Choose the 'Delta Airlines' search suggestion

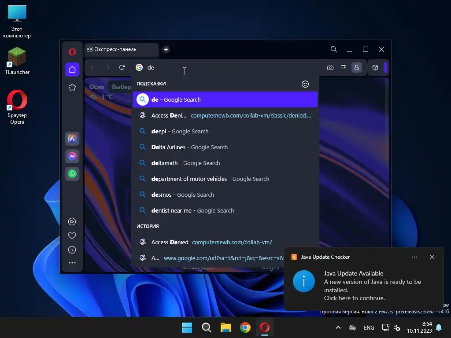coord(225,147)
